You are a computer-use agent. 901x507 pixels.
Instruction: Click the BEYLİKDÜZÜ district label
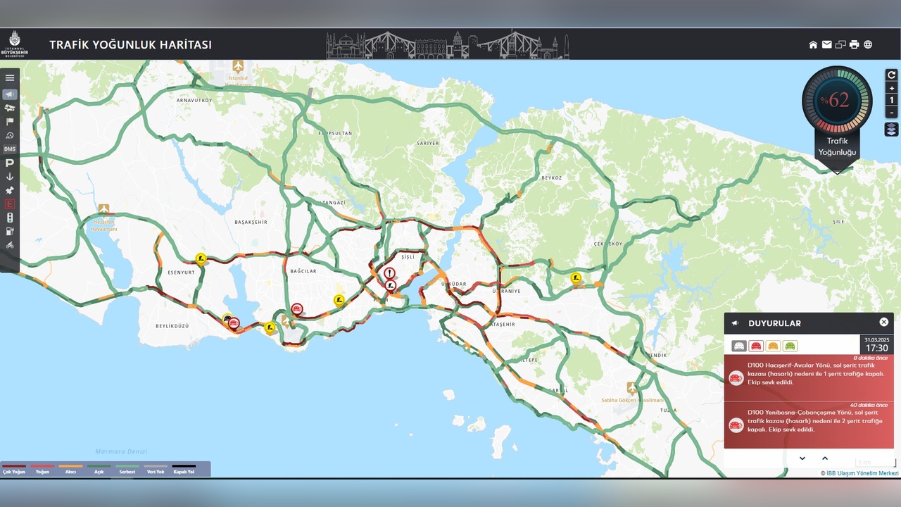(x=172, y=327)
